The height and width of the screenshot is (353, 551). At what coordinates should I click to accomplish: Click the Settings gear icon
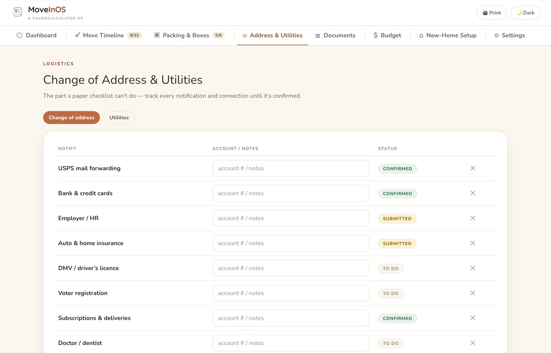tap(497, 36)
